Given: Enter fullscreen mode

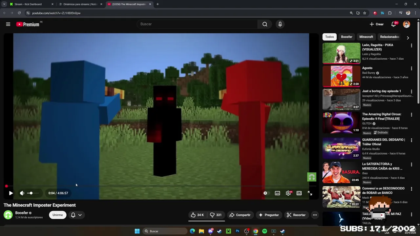Looking at the screenshot, I should click(x=310, y=193).
